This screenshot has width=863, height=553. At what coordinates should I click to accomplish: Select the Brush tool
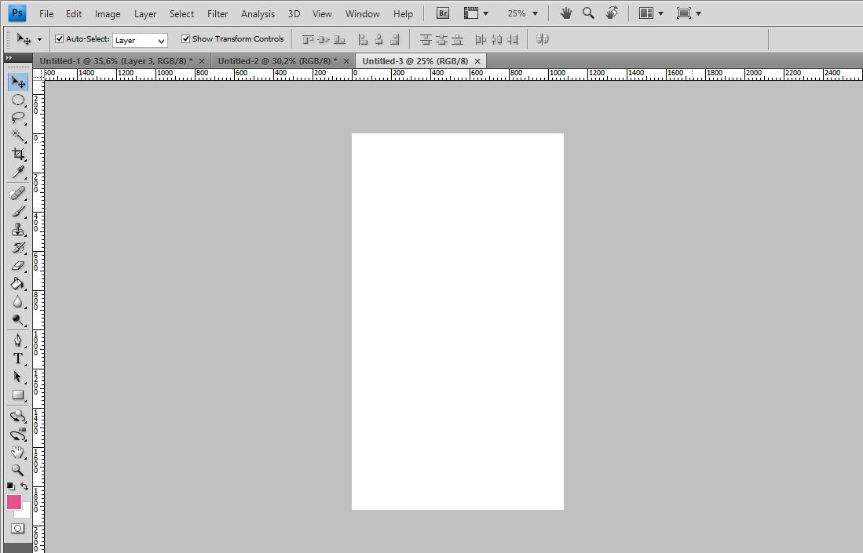pos(18,212)
